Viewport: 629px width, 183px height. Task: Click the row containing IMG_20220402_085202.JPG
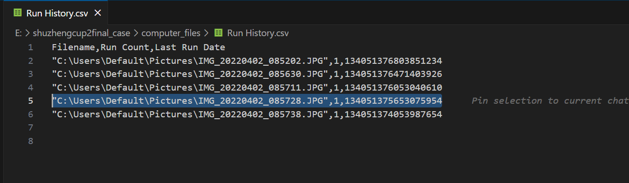(247, 61)
